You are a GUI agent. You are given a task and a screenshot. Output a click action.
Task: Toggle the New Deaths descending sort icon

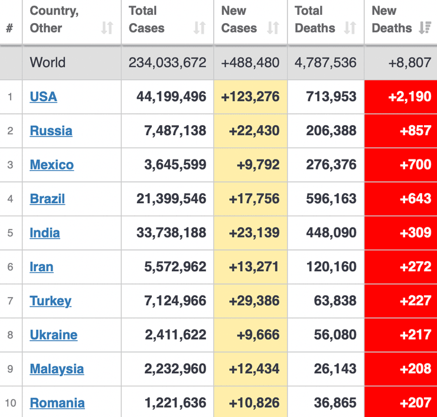pos(425,28)
